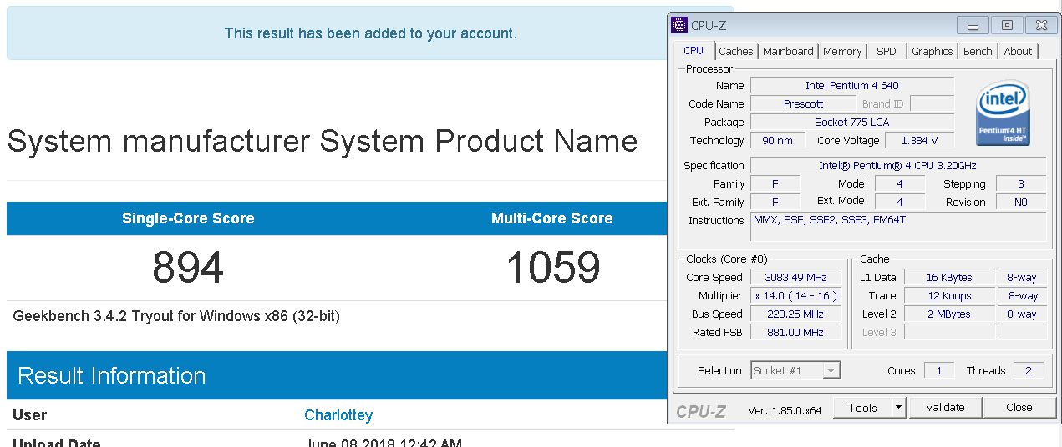
Task: Click the Validate button
Action: pos(945,408)
